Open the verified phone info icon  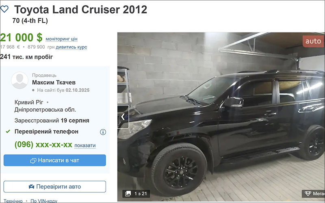tap(103, 132)
